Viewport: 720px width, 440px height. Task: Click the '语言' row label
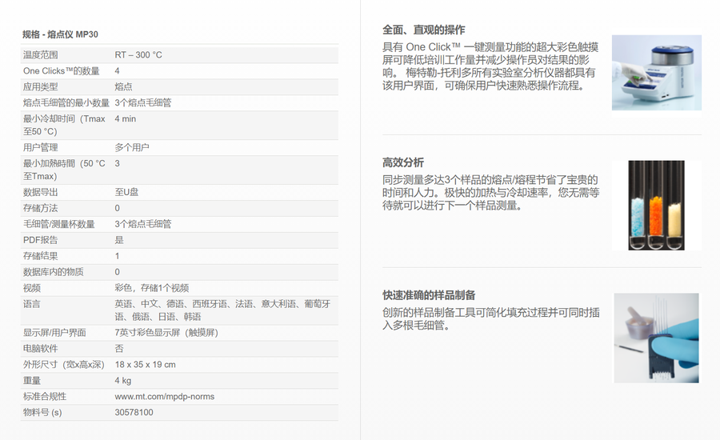tap(32, 303)
